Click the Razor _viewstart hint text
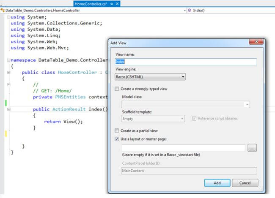This screenshot has height=198, width=275. pyautogui.click(x=161, y=155)
